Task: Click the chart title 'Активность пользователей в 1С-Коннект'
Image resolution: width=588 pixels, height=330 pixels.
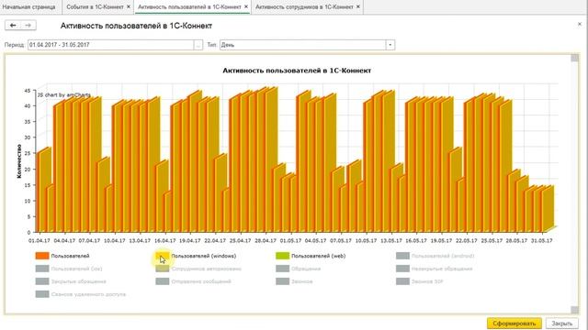Action: coord(297,71)
